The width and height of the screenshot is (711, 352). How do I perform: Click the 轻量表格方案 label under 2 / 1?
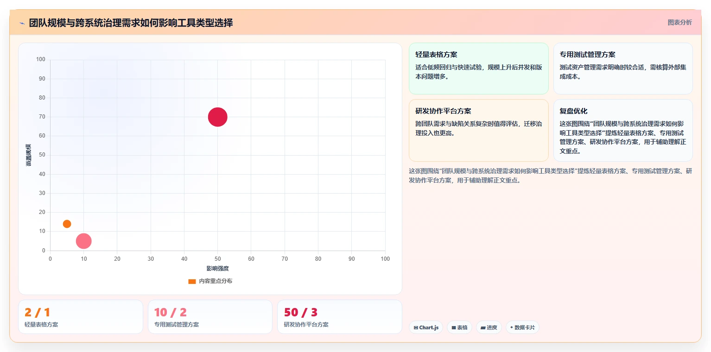[41, 325]
